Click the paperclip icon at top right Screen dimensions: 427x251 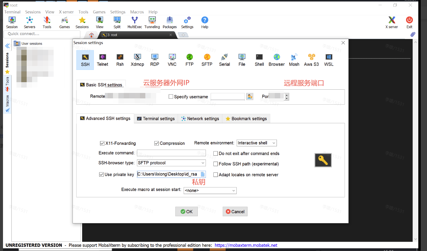(x=413, y=34)
